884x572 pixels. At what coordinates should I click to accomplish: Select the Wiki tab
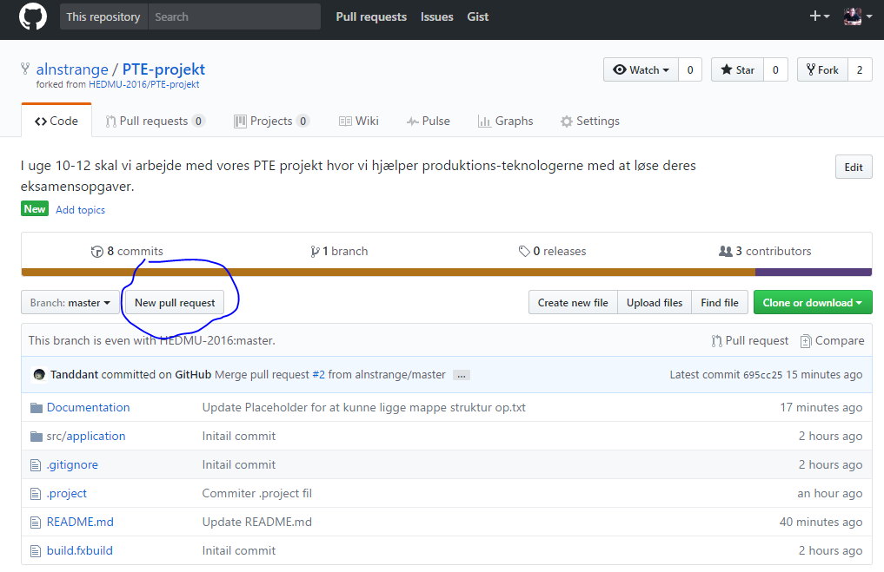click(x=359, y=121)
